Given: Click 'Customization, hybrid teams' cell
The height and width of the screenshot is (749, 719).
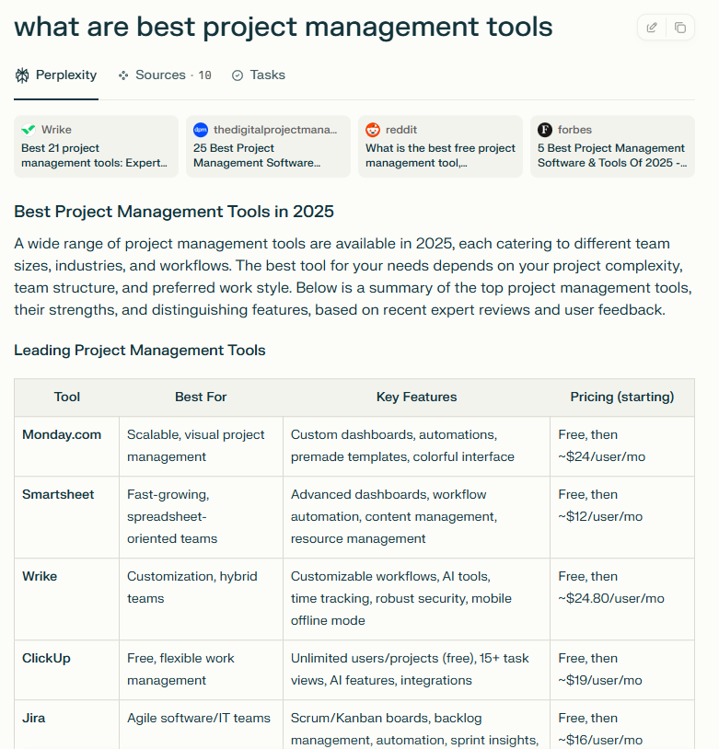Looking at the screenshot, I should [201, 599].
